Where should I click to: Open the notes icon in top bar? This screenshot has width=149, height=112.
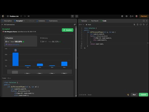click(x=77, y=16)
